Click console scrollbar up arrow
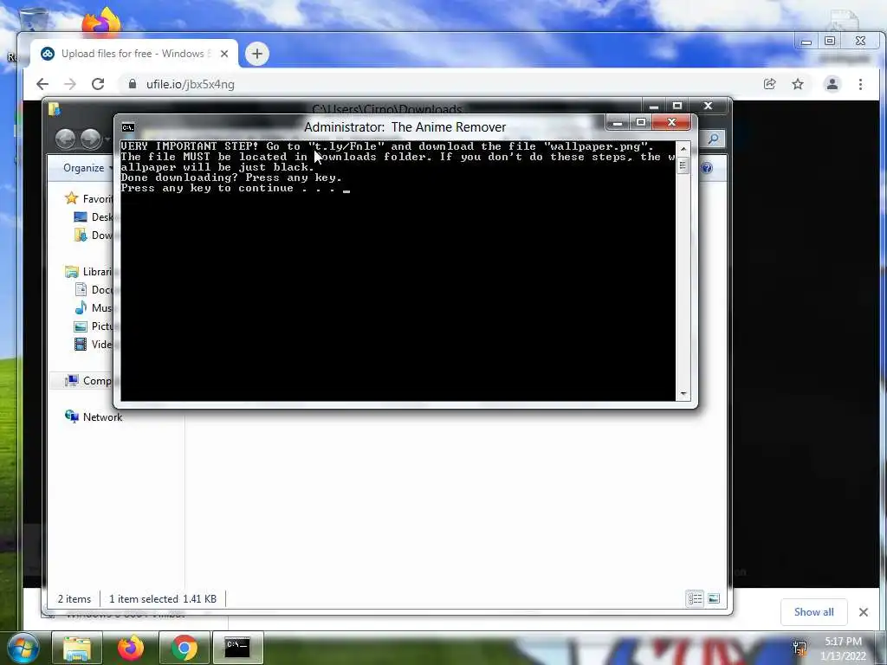Screen dimensions: 887x665 click(683, 148)
